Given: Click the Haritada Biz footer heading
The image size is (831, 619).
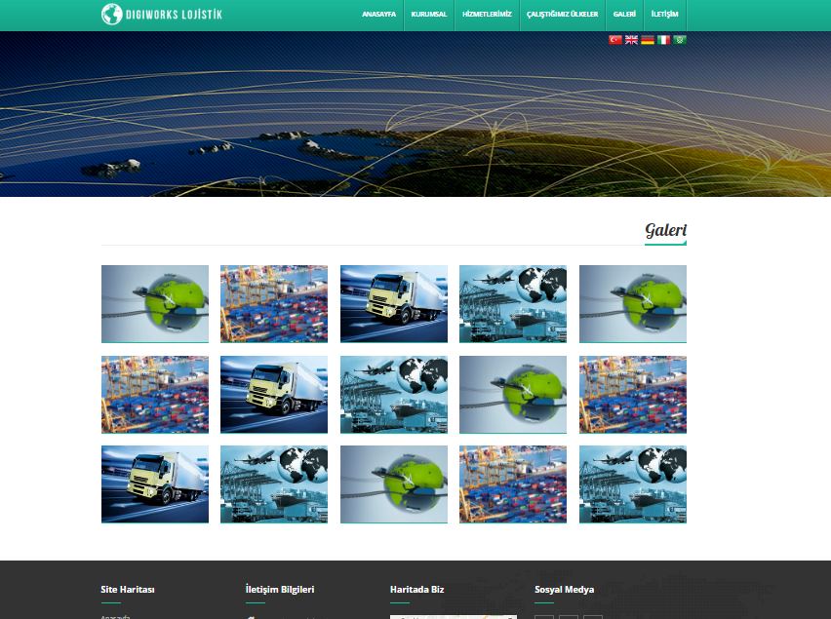Looking at the screenshot, I should (417, 590).
